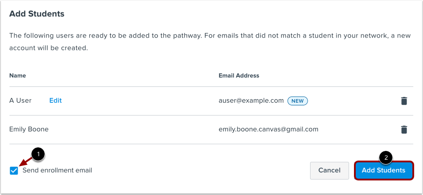The height and width of the screenshot is (195, 423).
Task: Click the NEW badge beside auser@example.com
Action: pos(297,101)
